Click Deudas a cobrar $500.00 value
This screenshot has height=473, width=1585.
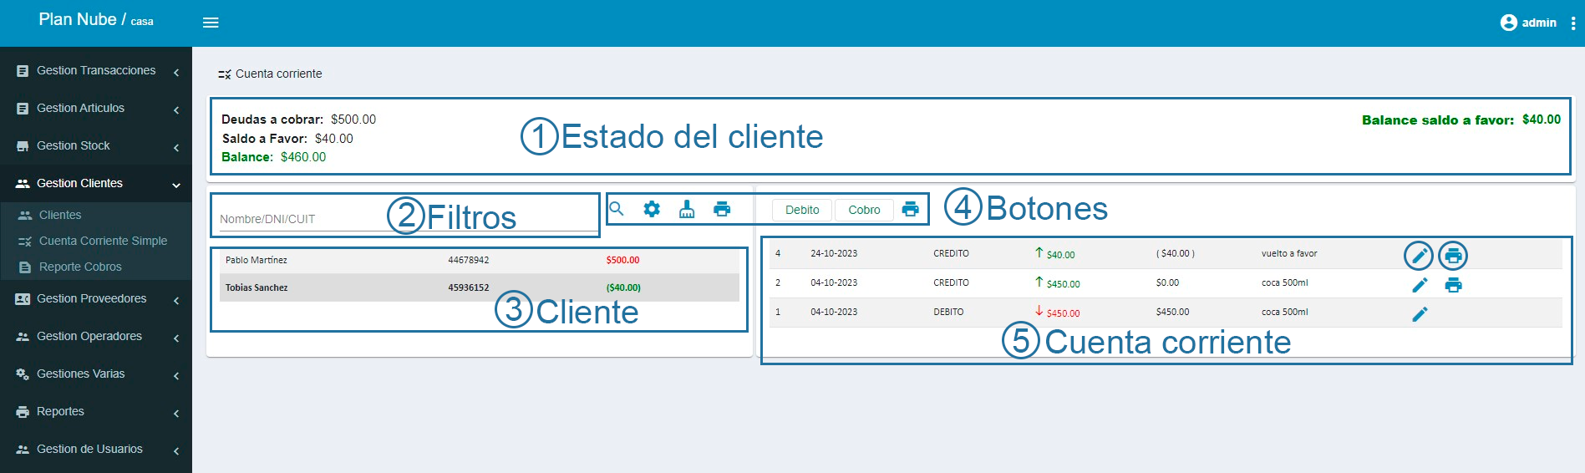pos(353,120)
